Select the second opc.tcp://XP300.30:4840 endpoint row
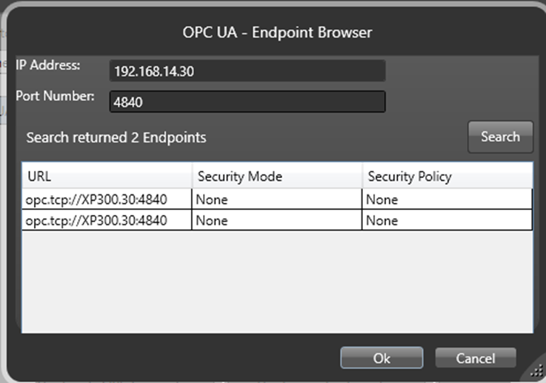This screenshot has height=383, width=546. click(x=97, y=220)
